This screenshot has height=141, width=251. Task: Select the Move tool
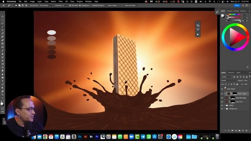(3, 16)
